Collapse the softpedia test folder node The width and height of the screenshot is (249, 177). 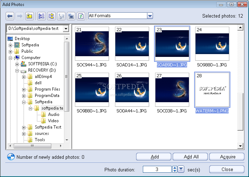tap(30, 109)
